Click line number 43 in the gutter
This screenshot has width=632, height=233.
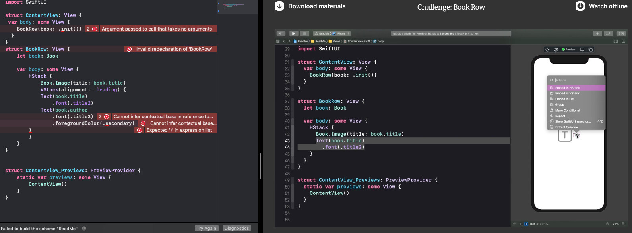(x=287, y=141)
